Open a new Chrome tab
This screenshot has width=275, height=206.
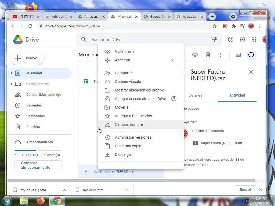coord(212,17)
